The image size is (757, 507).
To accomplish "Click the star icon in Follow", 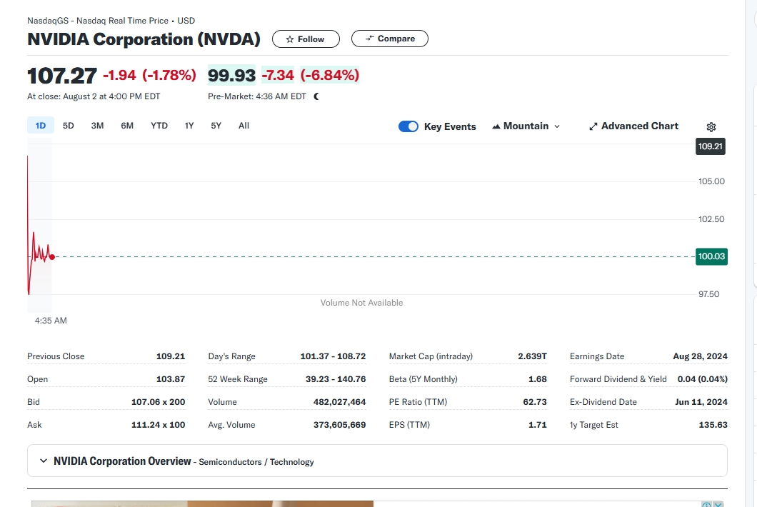I will click(290, 39).
